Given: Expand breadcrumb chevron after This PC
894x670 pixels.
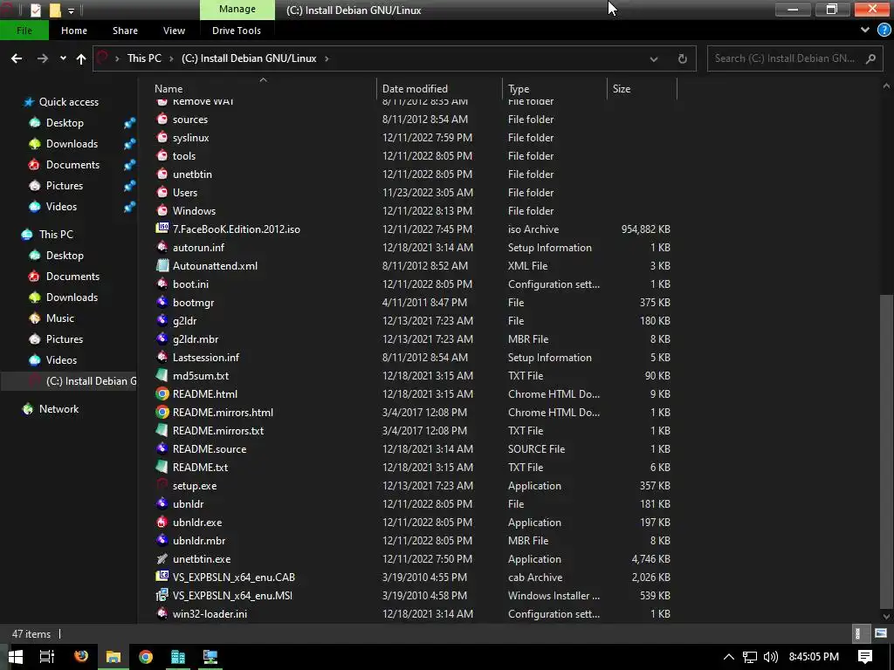Looking at the screenshot, I should pyautogui.click(x=171, y=58).
